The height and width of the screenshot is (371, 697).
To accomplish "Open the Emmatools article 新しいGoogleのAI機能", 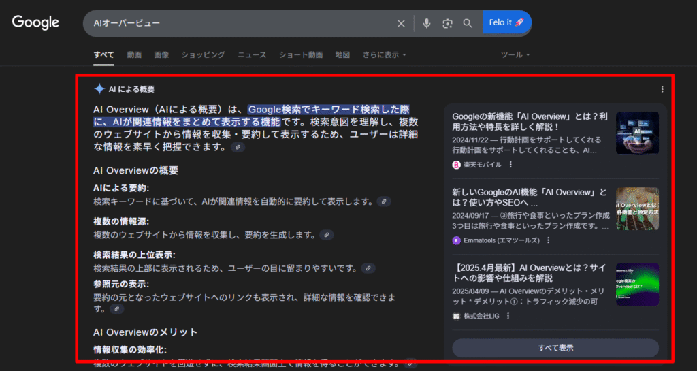I will point(530,197).
